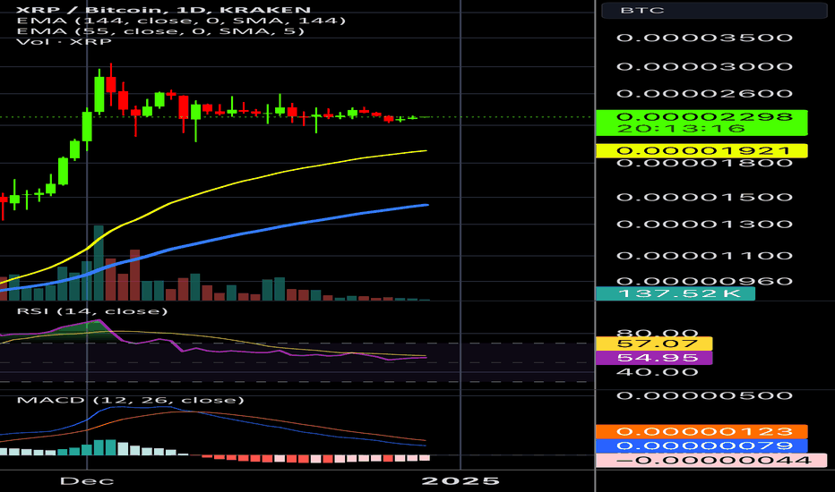The image size is (835, 492).
Task: Click the 0.00003500 price axis label
Action: 704,38
